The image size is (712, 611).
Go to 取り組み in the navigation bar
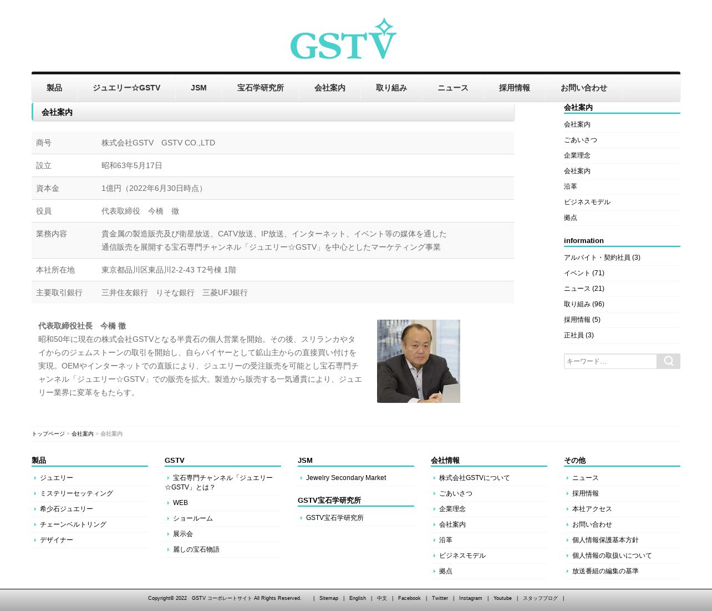[x=391, y=88]
